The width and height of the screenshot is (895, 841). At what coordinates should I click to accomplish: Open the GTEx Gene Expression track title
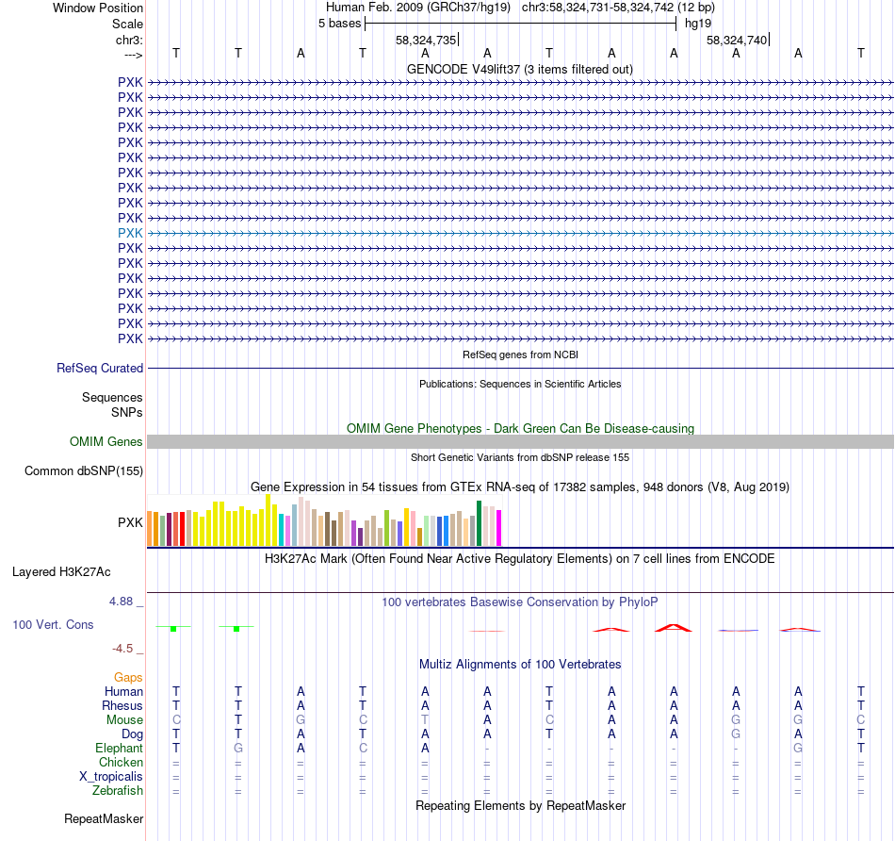click(520, 486)
